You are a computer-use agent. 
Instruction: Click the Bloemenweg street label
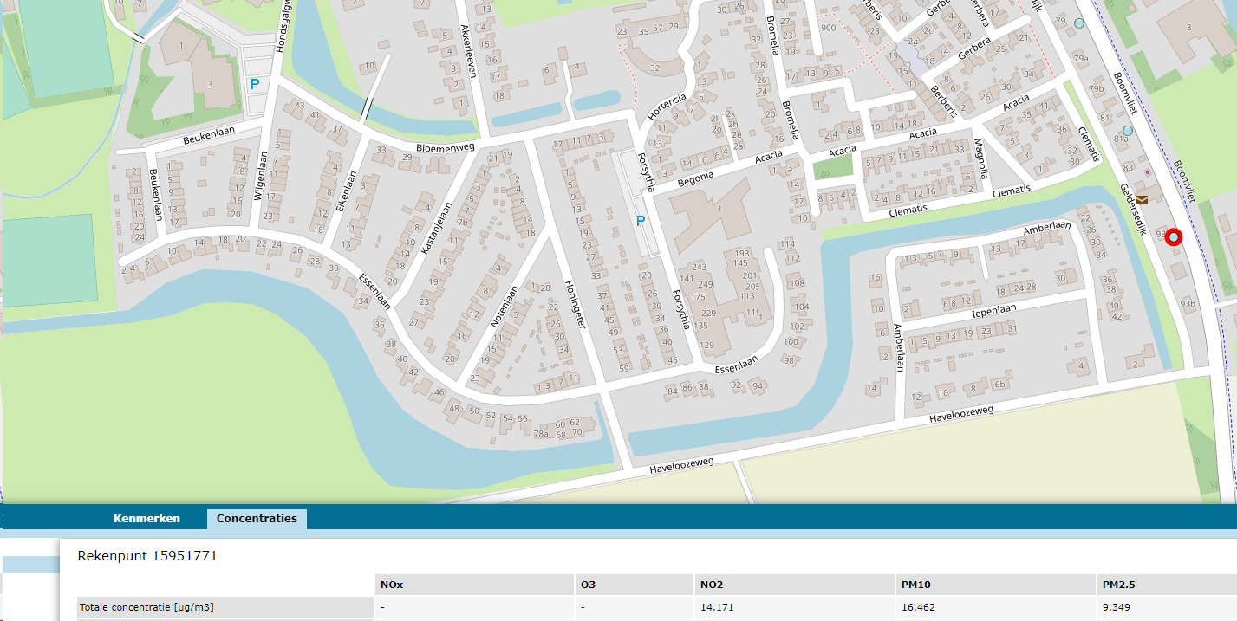446,148
